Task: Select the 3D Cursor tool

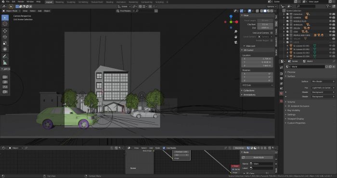Action: pos(5,24)
